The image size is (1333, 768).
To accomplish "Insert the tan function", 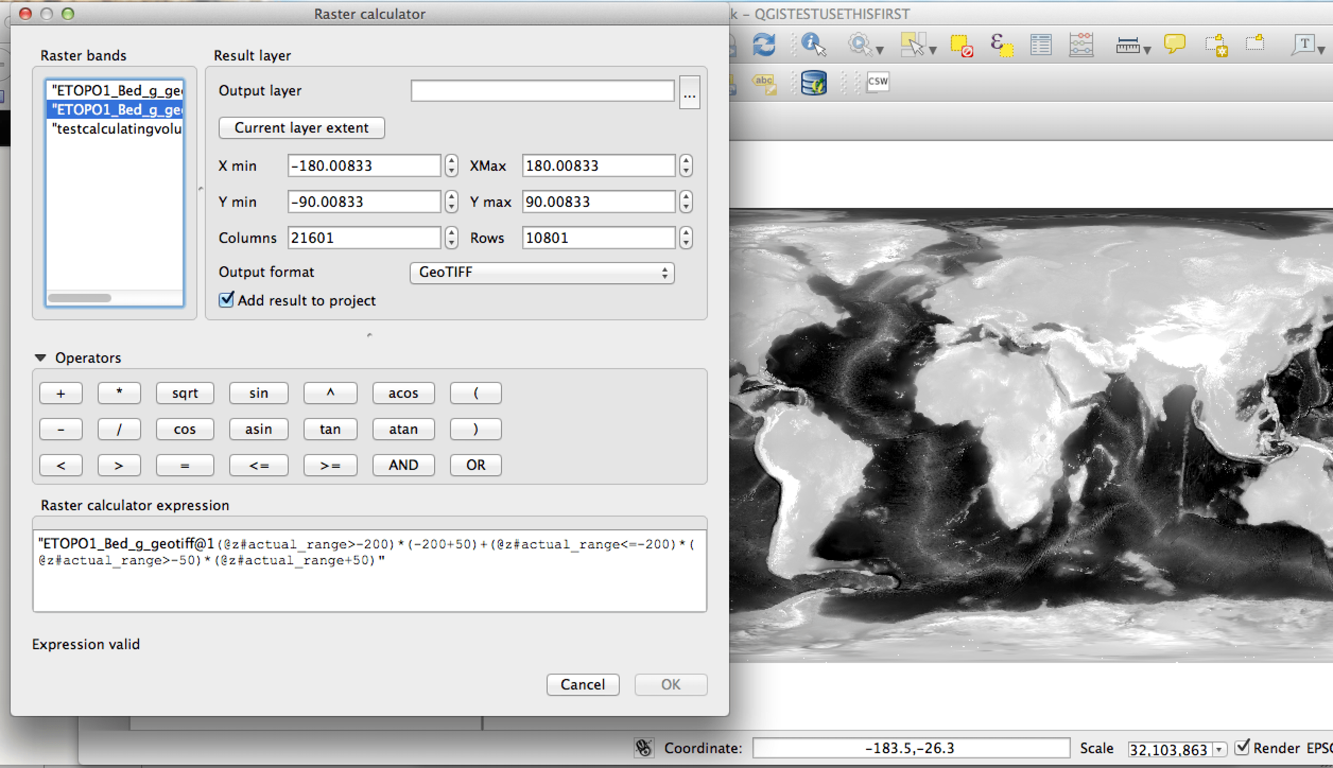I will [x=330, y=429].
